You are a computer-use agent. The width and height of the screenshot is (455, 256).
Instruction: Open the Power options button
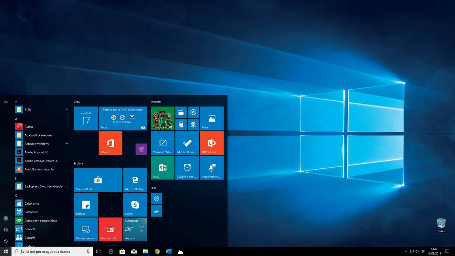[5, 241]
